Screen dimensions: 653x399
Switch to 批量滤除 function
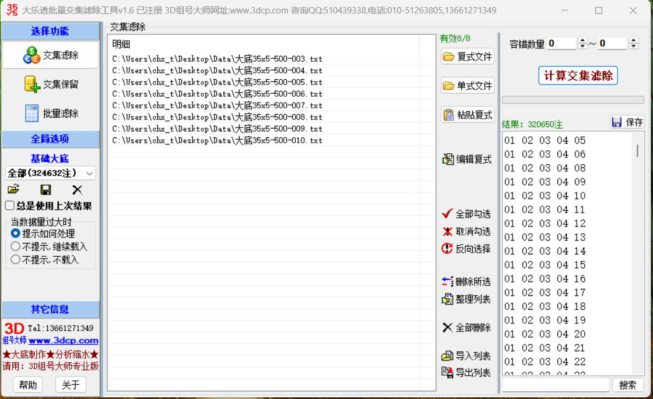tap(51, 114)
